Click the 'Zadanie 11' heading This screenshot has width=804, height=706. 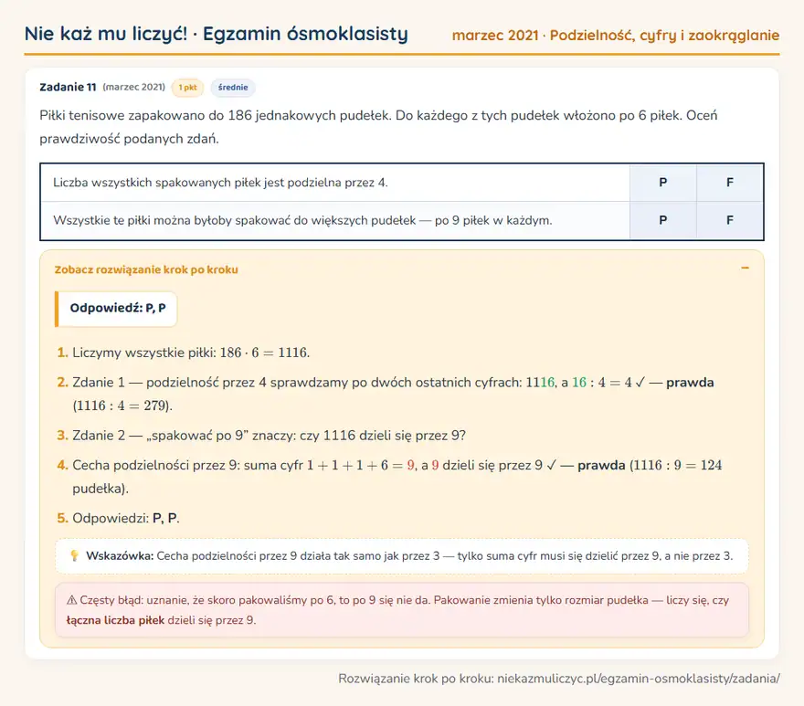coord(68,87)
